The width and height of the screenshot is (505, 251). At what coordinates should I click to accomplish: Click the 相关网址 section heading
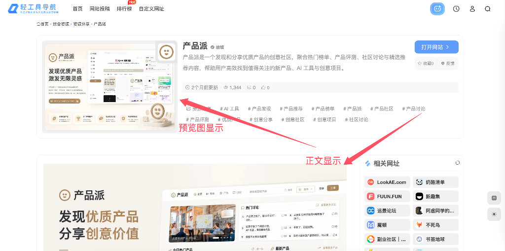[386, 163]
